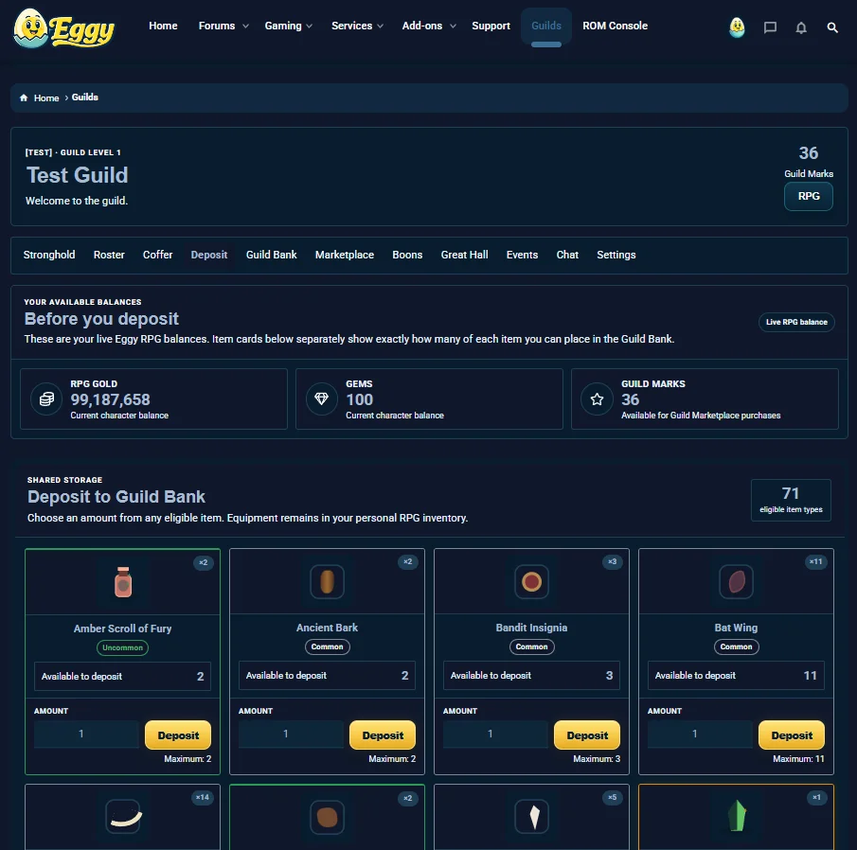857x850 pixels.
Task: Click the white feather item icon with x5 badge
Action: coord(531,817)
